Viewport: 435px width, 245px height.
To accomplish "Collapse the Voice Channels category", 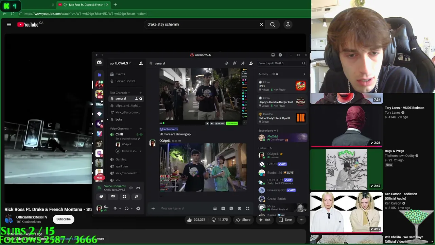I will 121,129.
